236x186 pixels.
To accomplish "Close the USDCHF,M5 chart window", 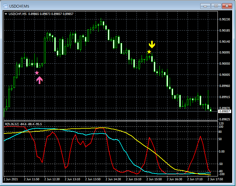I will (x=227, y=6).
